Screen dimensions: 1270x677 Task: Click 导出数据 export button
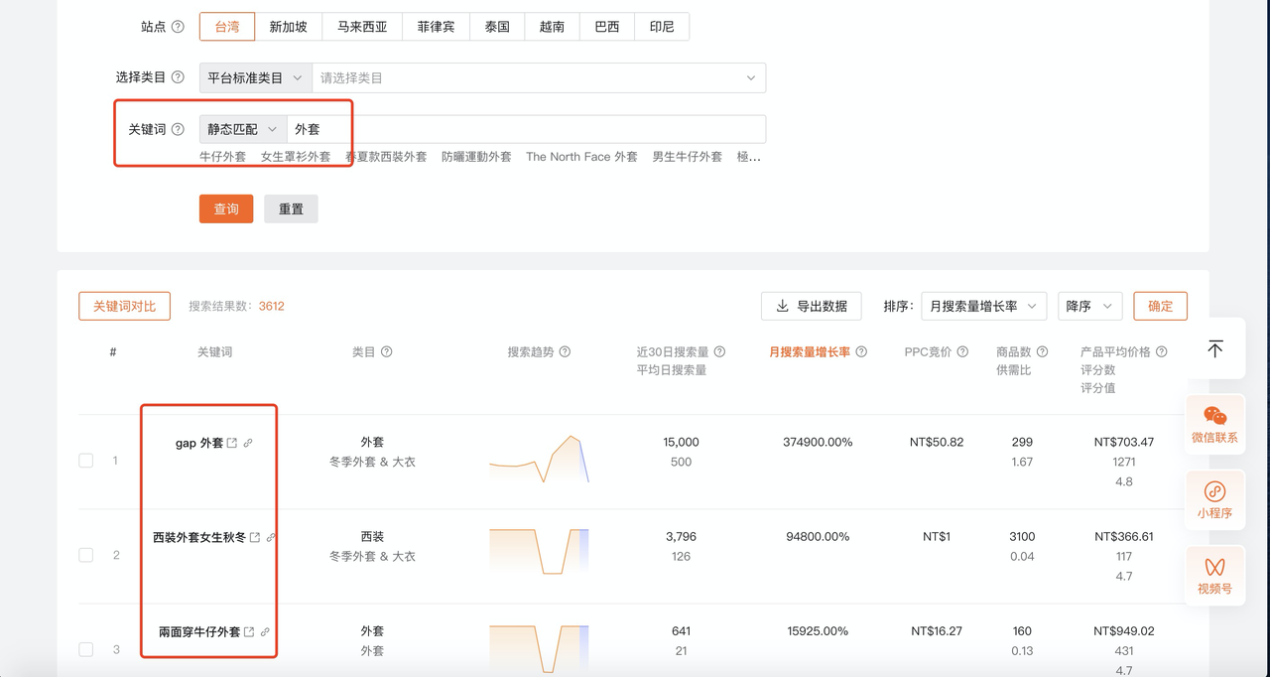click(x=811, y=306)
